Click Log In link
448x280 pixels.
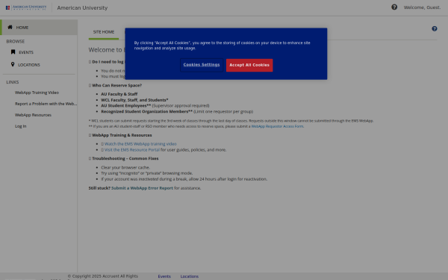click(21, 126)
